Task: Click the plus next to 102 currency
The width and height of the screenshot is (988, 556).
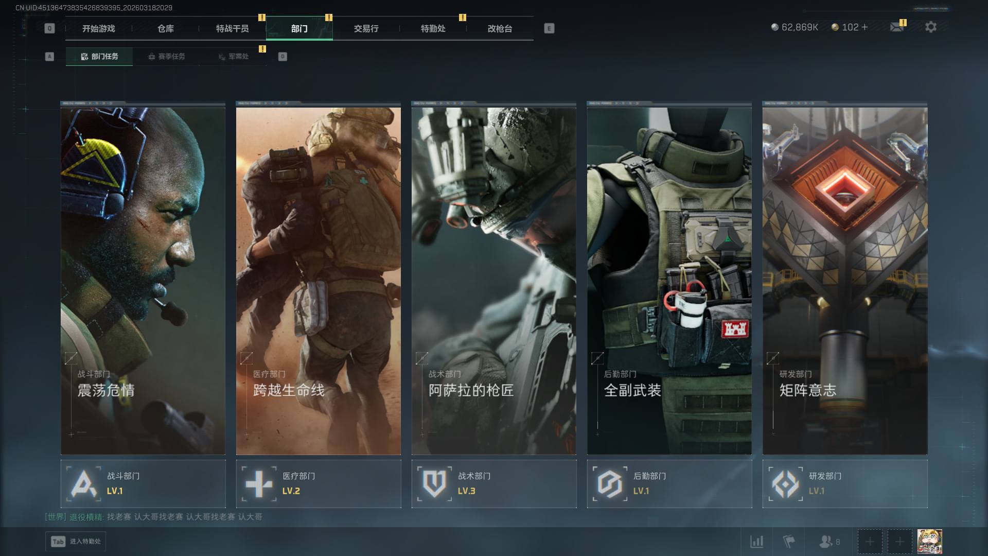Action: click(x=864, y=27)
